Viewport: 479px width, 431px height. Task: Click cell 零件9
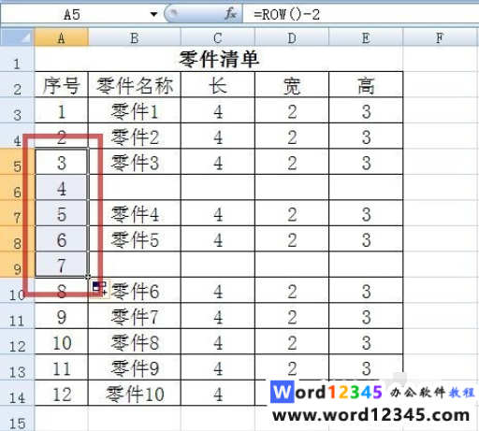(x=135, y=367)
